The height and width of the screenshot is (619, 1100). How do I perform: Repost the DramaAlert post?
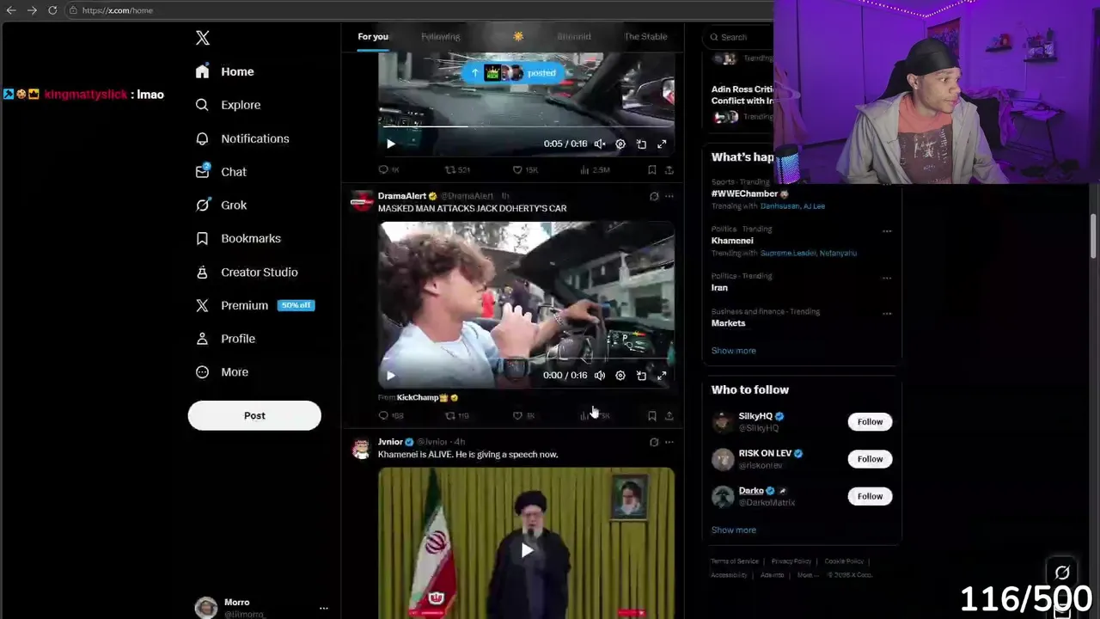click(x=456, y=415)
